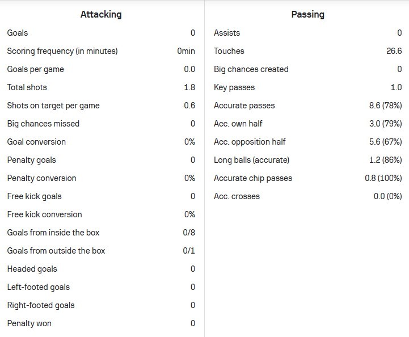
Task: Select the Big chances missed label
Action: click(x=43, y=124)
